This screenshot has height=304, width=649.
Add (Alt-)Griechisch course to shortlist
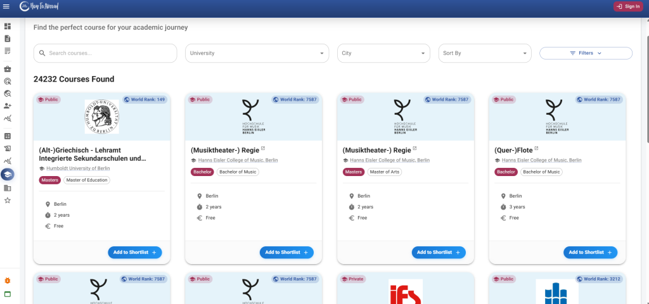coord(134,252)
